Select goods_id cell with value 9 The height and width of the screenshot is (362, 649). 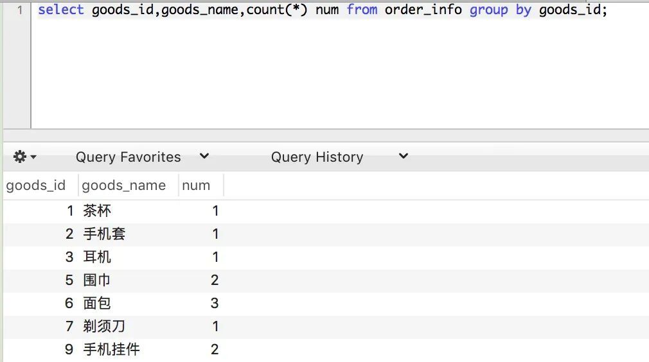pos(69,349)
